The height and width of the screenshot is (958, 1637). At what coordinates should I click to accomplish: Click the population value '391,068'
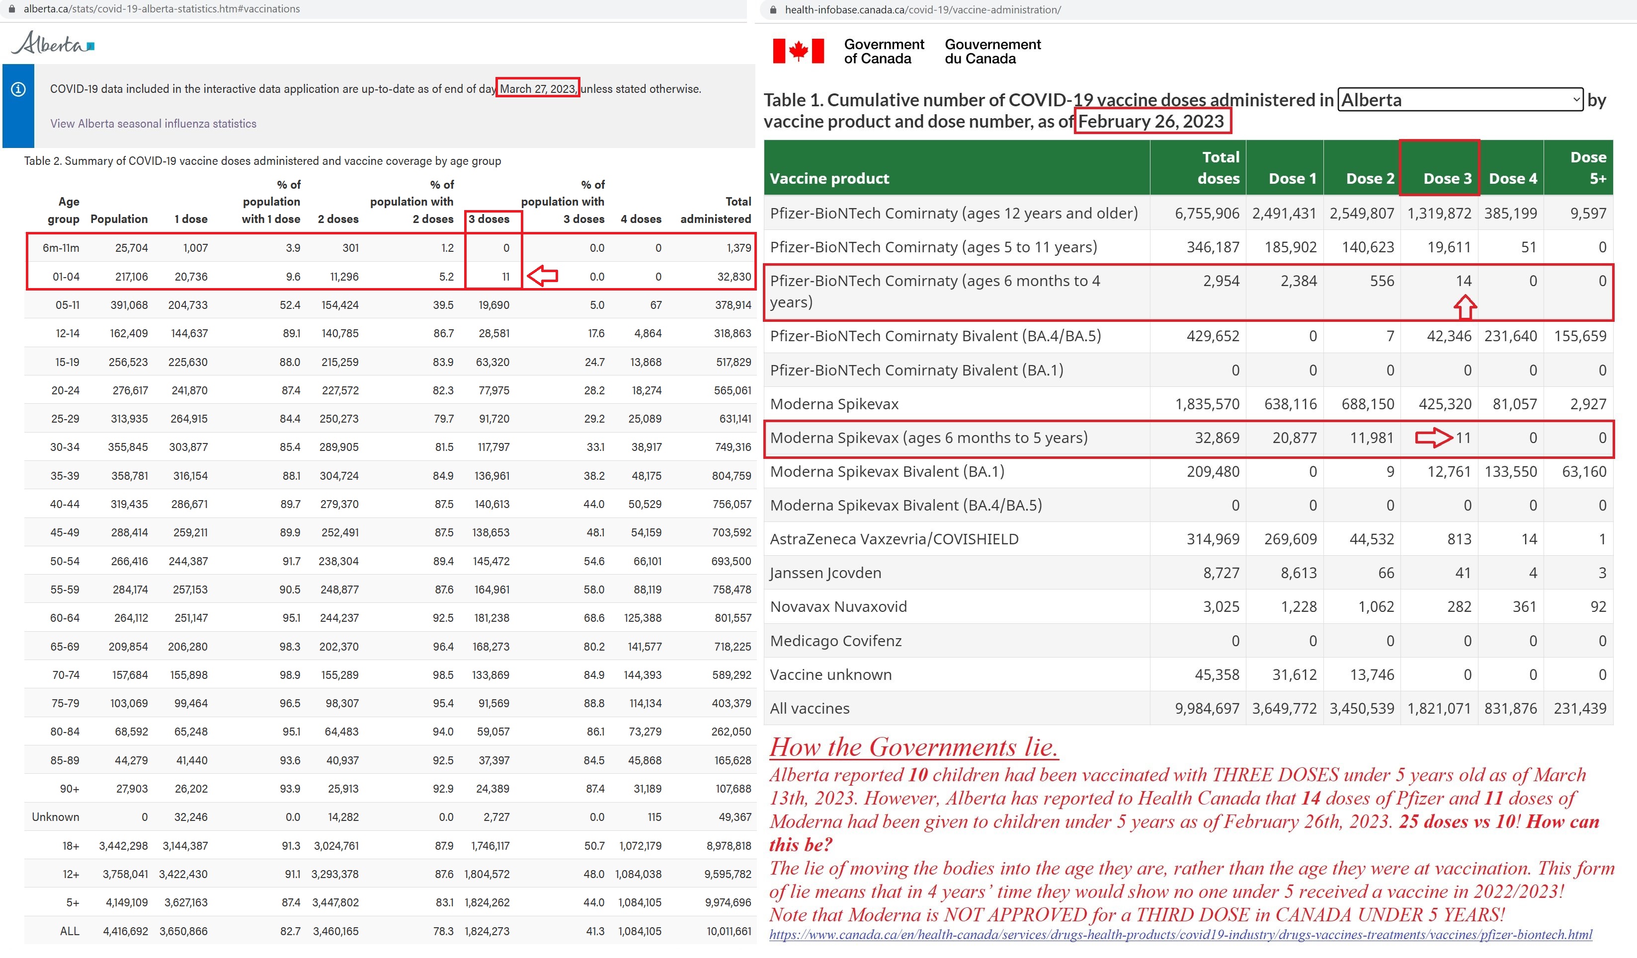(129, 305)
